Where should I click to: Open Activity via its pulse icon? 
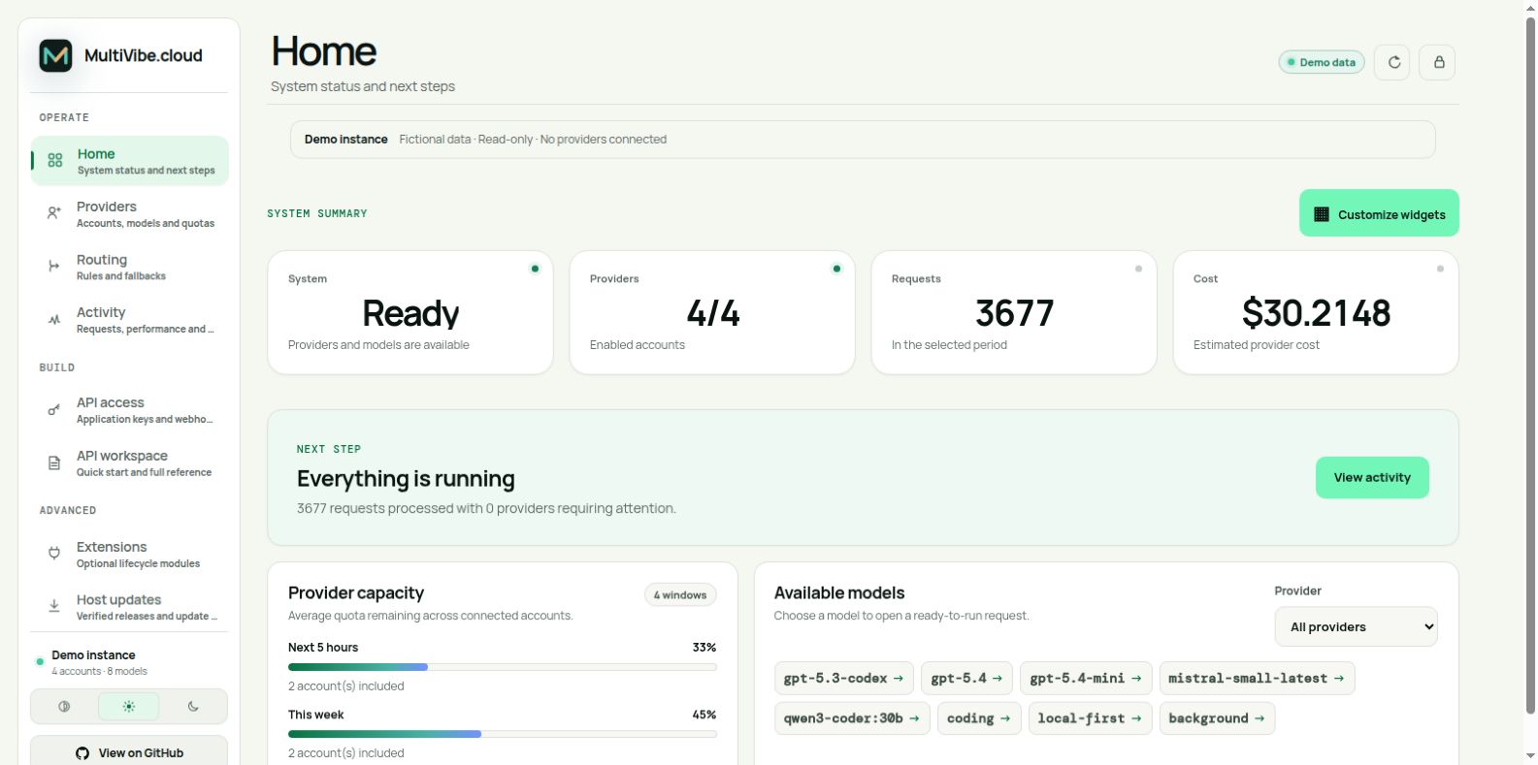[x=54, y=319]
